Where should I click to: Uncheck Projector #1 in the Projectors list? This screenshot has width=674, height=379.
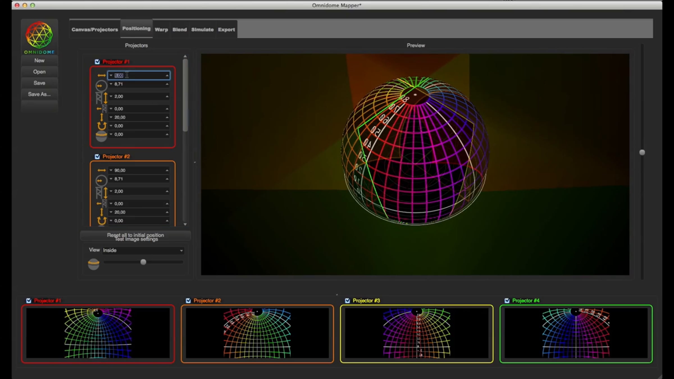click(x=97, y=62)
